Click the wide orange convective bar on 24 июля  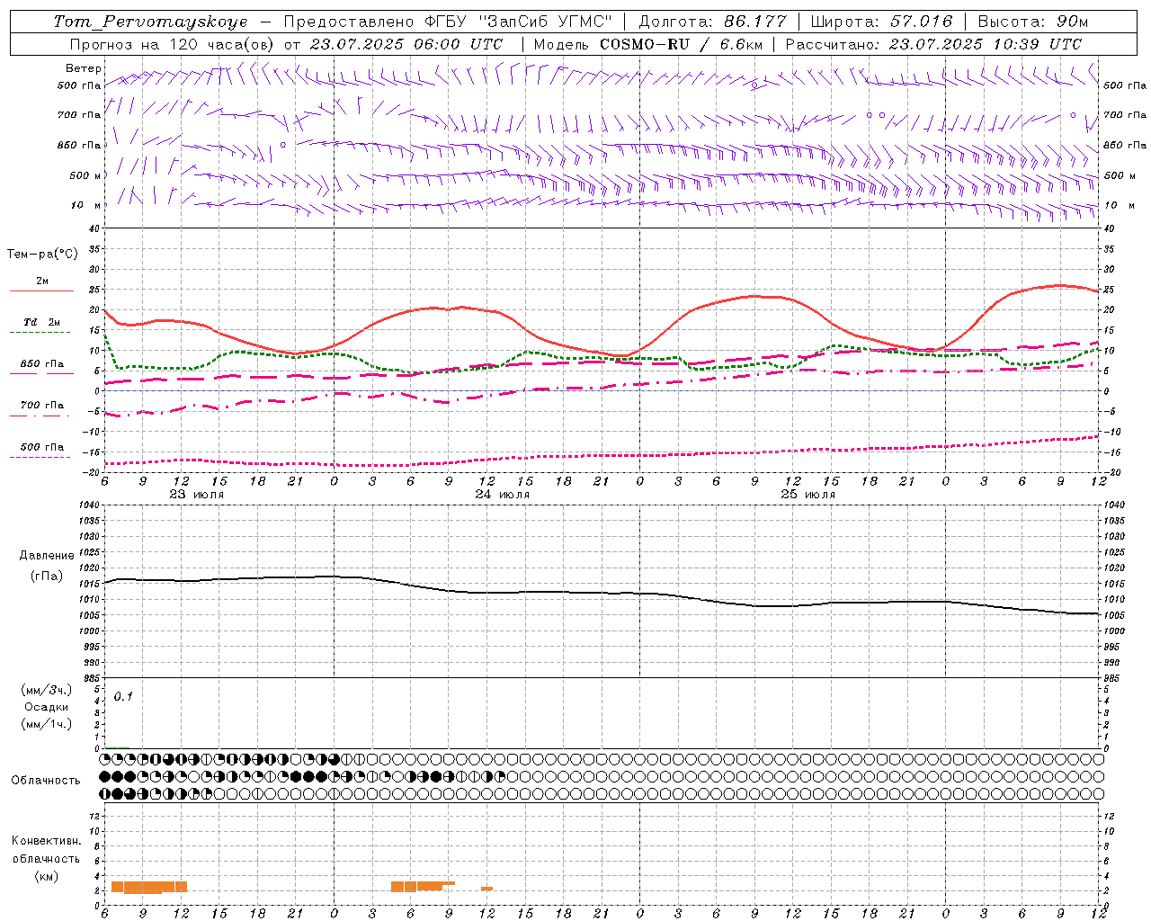[x=421, y=886]
